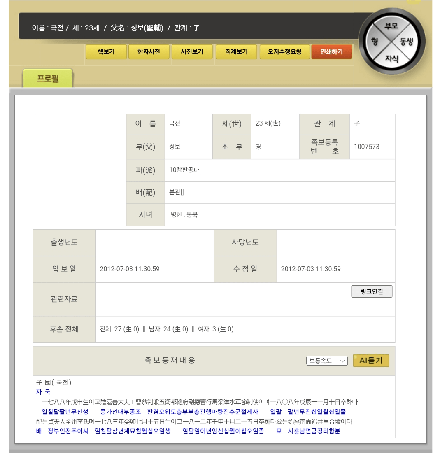Click blue text 정부인전주이씨
This screenshot has width=433, height=454.
(68, 431)
